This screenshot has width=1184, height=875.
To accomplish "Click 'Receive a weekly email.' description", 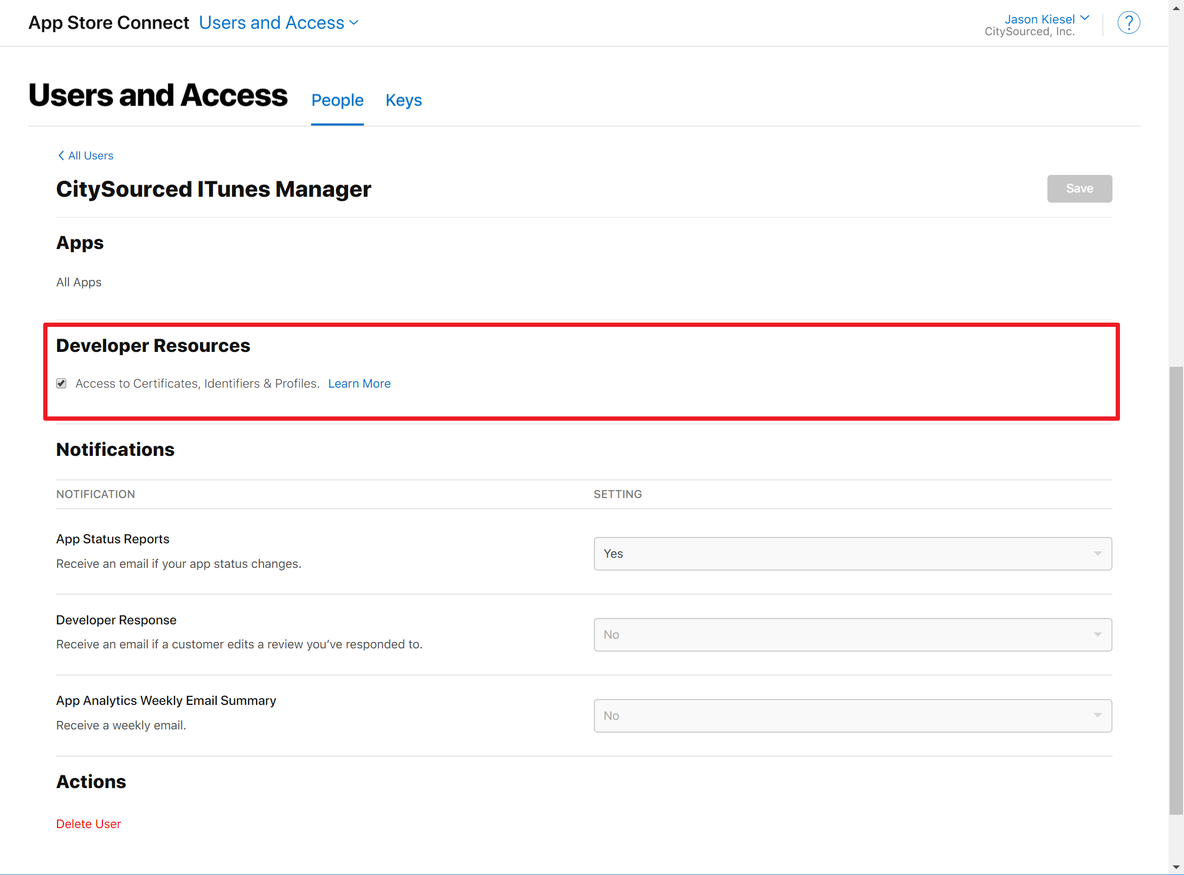I will coord(121,725).
